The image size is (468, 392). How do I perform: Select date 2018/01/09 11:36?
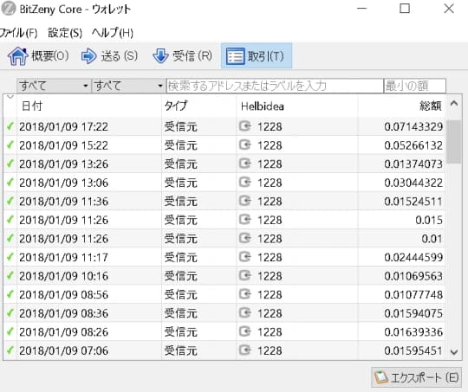(63, 202)
